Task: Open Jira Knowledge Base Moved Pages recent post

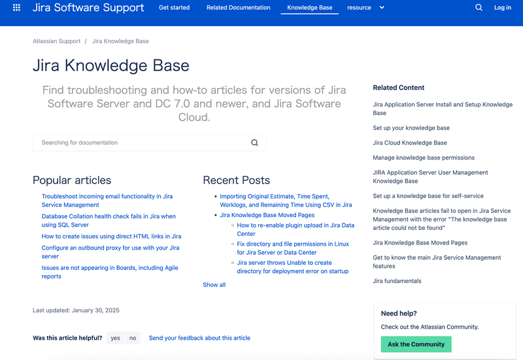Action: pyautogui.click(x=267, y=215)
